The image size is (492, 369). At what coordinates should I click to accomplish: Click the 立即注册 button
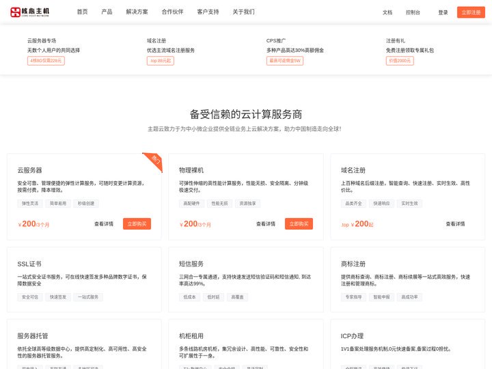coord(471,12)
